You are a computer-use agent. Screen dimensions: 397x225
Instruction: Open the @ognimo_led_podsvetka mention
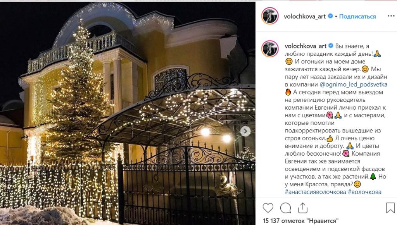tap(354, 84)
